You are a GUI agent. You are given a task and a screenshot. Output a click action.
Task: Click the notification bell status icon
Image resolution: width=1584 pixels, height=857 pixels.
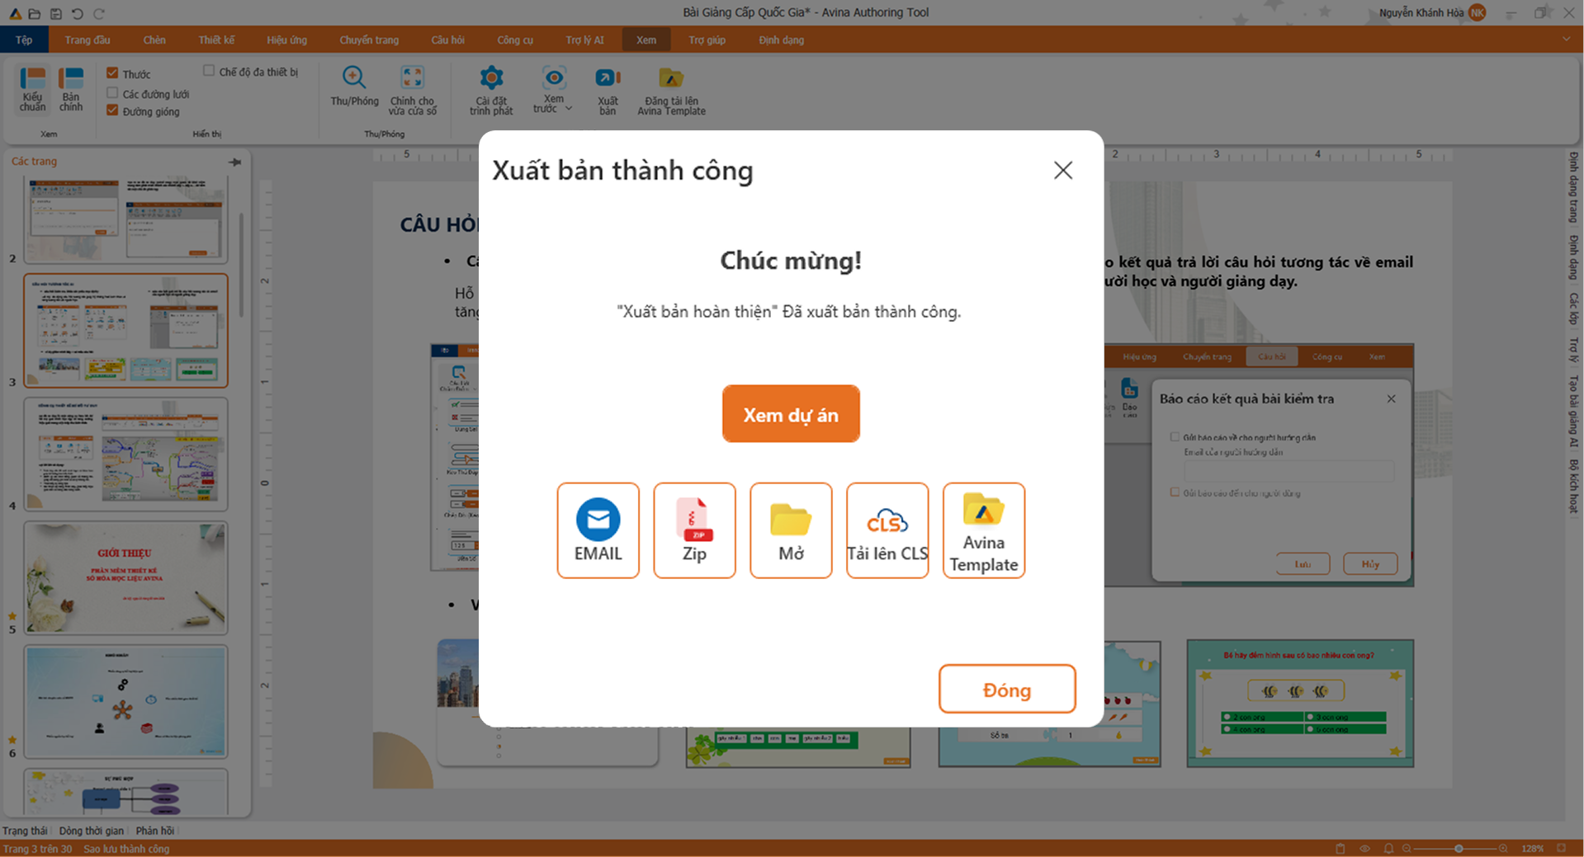click(1388, 848)
